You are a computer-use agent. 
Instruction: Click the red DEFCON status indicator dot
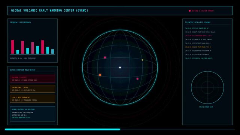tap(190, 11)
